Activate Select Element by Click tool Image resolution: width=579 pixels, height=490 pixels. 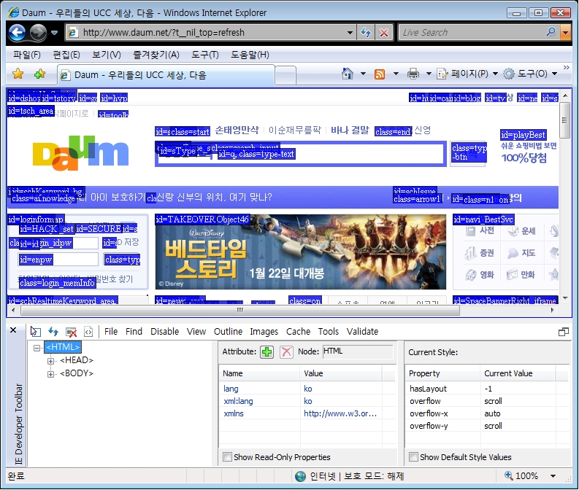pos(36,332)
